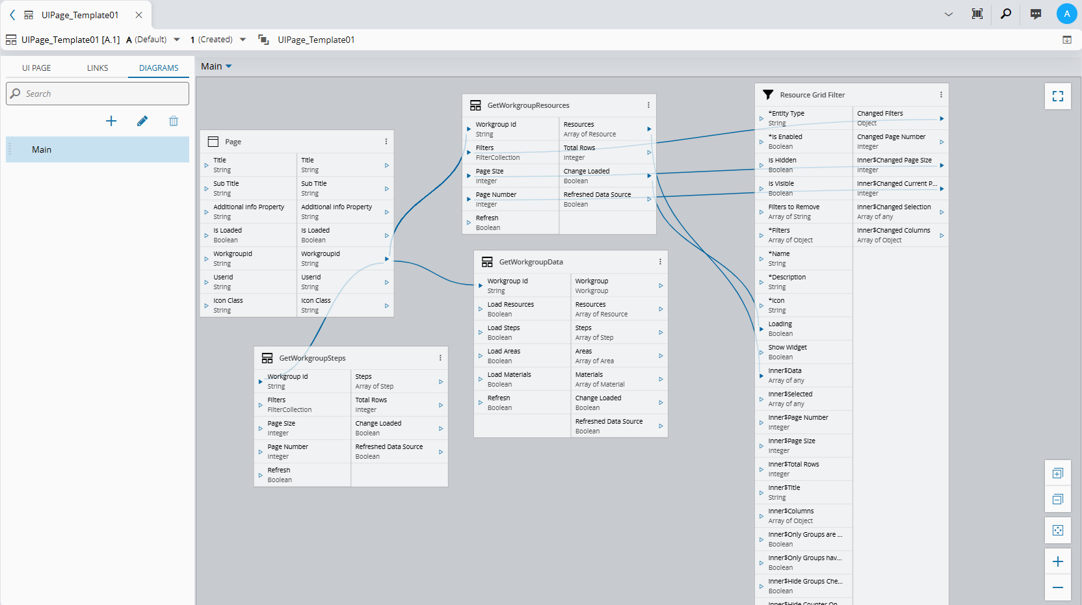Zoom in the diagram with plus button
1082x605 pixels.
click(1058, 562)
